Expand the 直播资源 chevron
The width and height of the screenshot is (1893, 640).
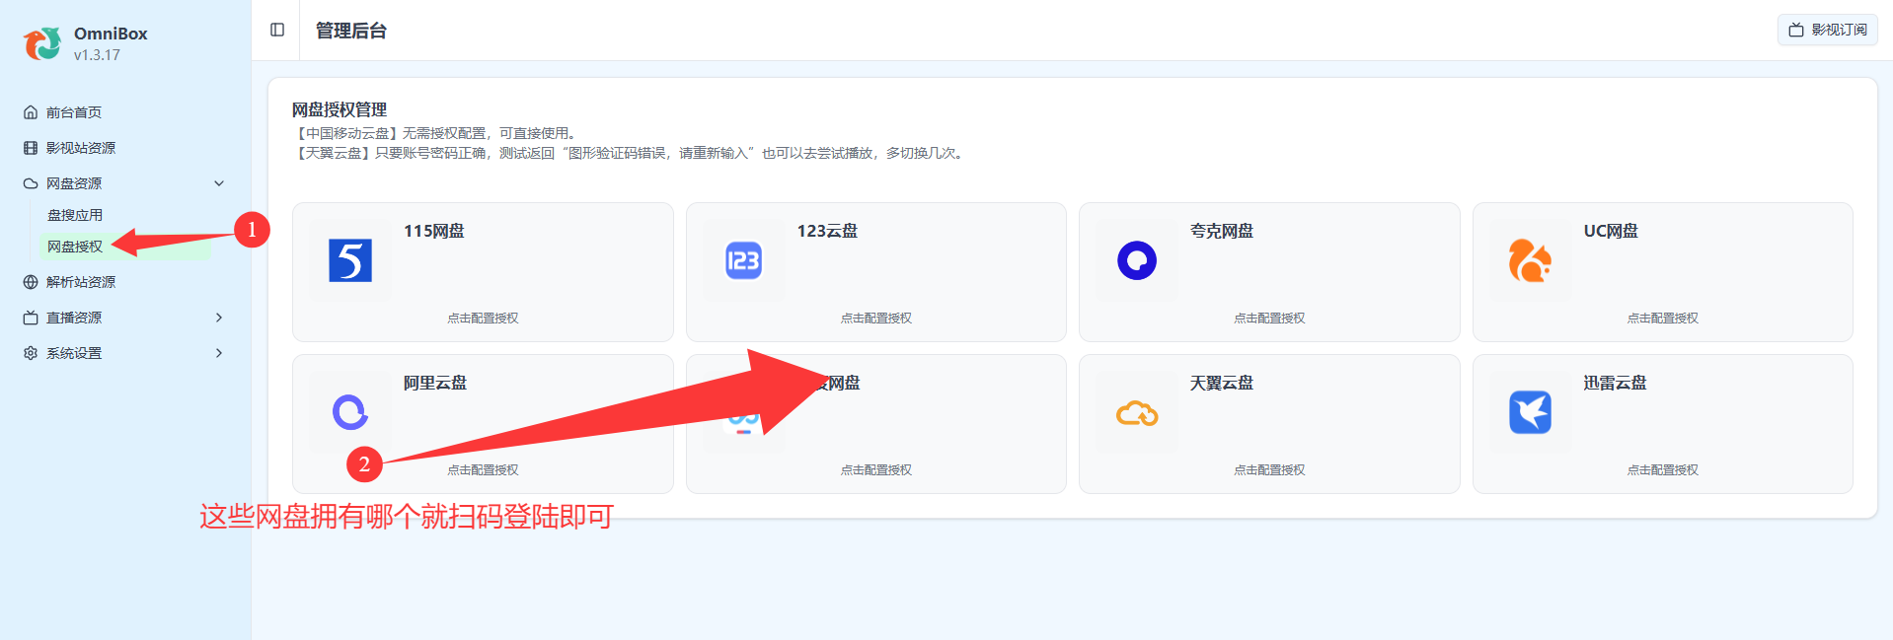tap(219, 318)
